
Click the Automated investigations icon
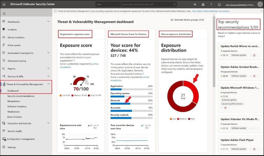(4, 53)
